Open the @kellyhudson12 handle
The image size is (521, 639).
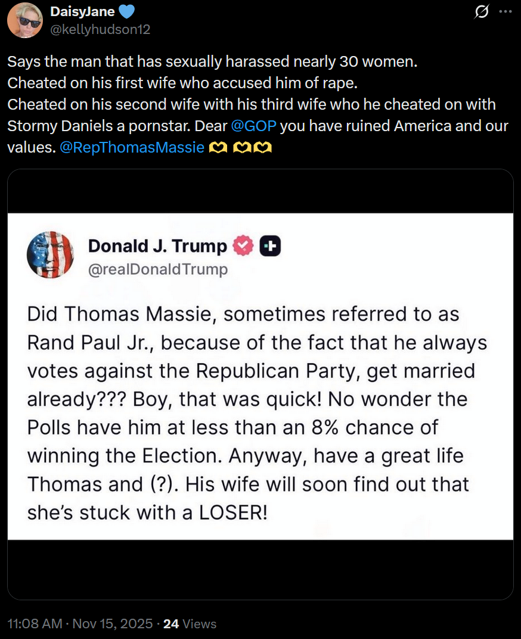pyautogui.click(x=100, y=29)
